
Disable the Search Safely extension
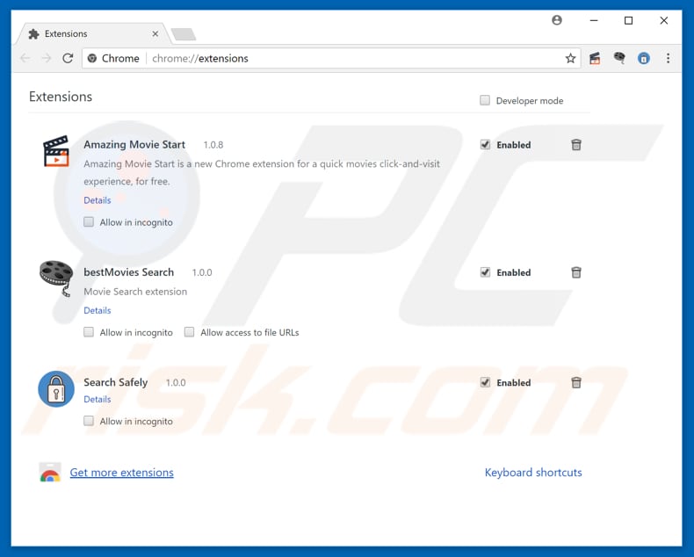(x=486, y=382)
